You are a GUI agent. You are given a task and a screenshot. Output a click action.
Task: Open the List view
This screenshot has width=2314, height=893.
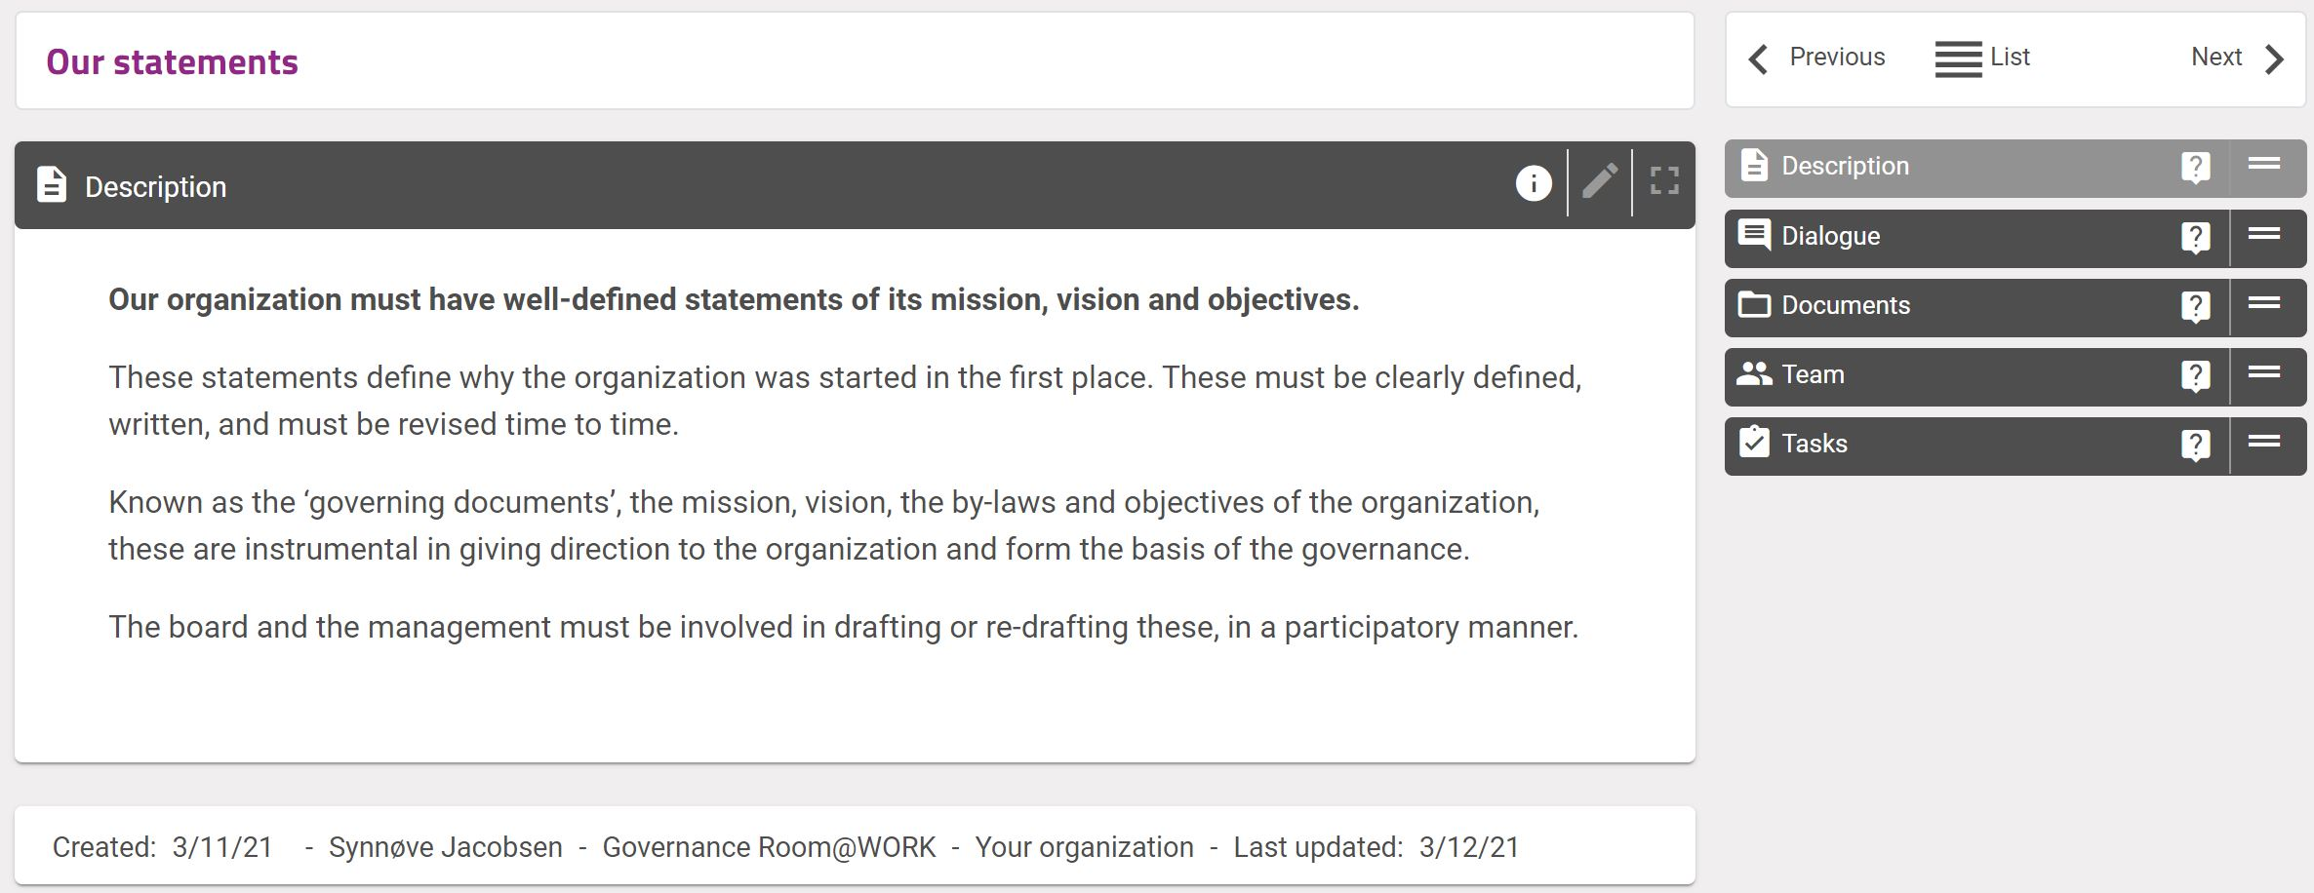tap(1982, 58)
